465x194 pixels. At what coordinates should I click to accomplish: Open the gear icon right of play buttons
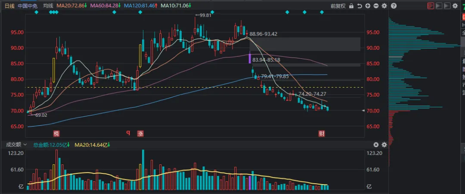click(x=455, y=6)
